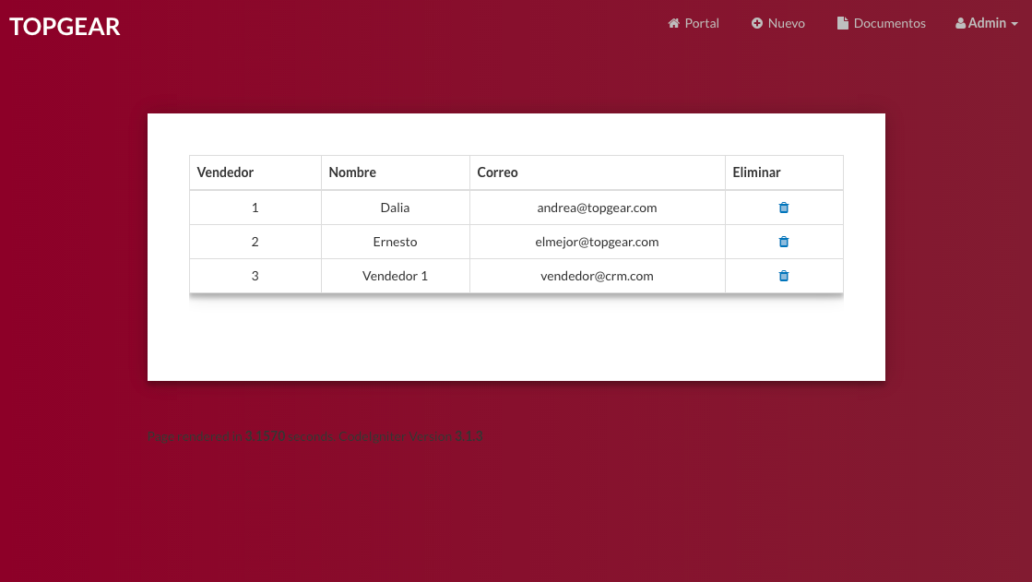This screenshot has height=582, width=1032.
Task: Select the elmejor@topgear.com email cell
Action: [597, 242]
